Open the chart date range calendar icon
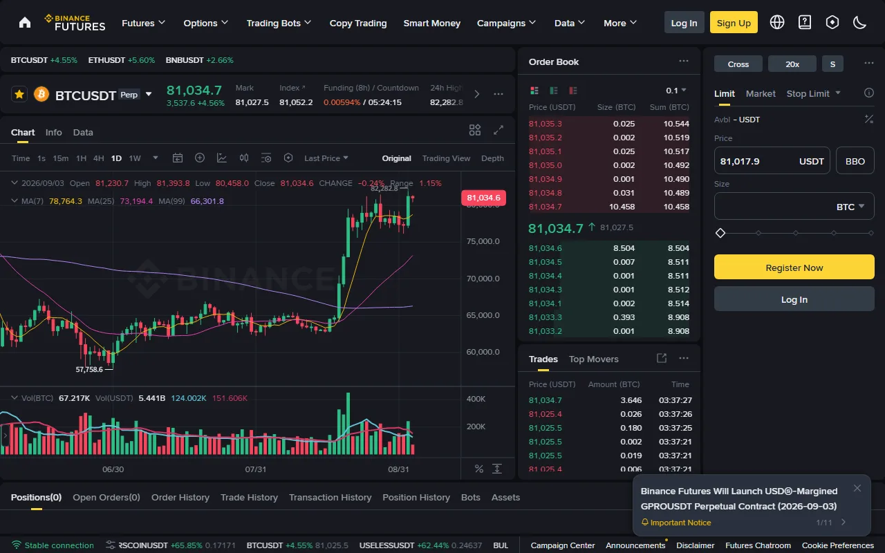Image resolution: width=885 pixels, height=553 pixels. (178, 158)
